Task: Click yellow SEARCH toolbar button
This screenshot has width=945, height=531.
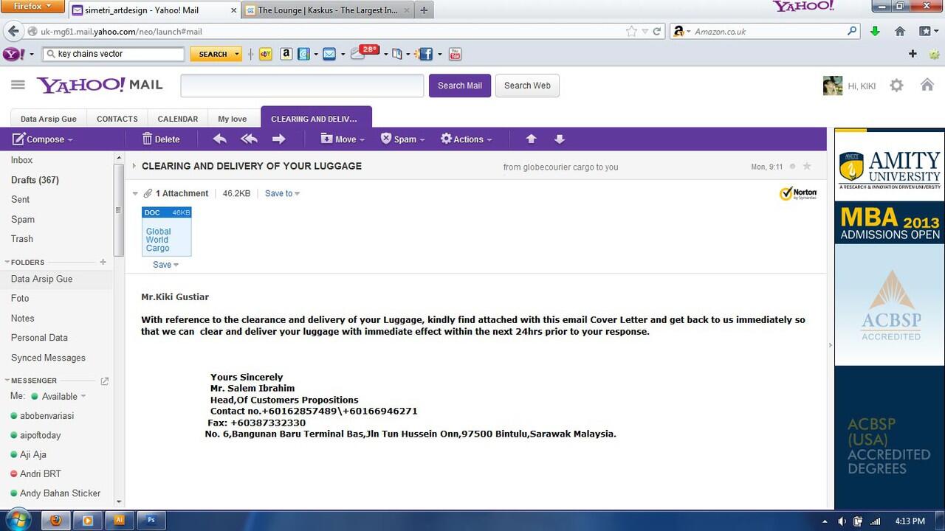Action: [x=216, y=54]
